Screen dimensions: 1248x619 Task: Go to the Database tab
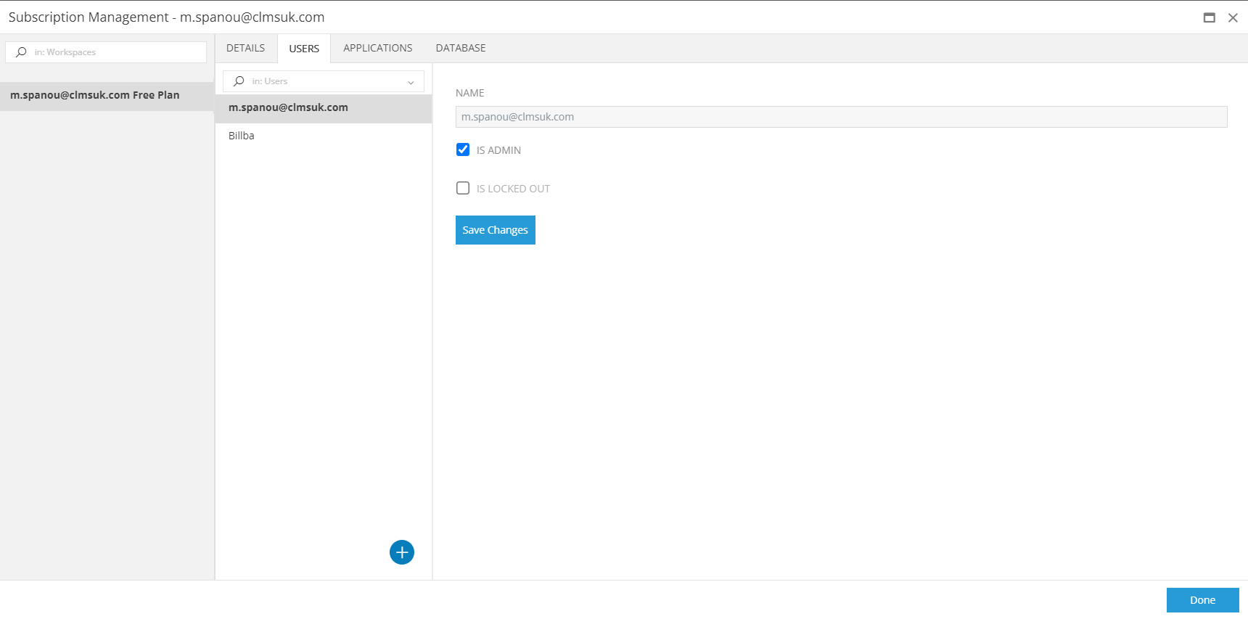click(461, 48)
